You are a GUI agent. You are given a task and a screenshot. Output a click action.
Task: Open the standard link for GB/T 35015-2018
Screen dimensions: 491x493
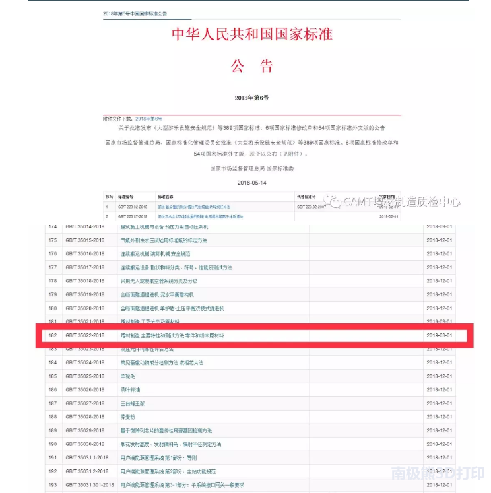[163, 240]
